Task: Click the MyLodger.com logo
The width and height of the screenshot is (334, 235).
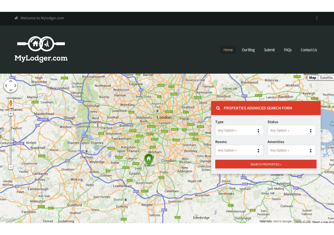Action: (x=41, y=49)
